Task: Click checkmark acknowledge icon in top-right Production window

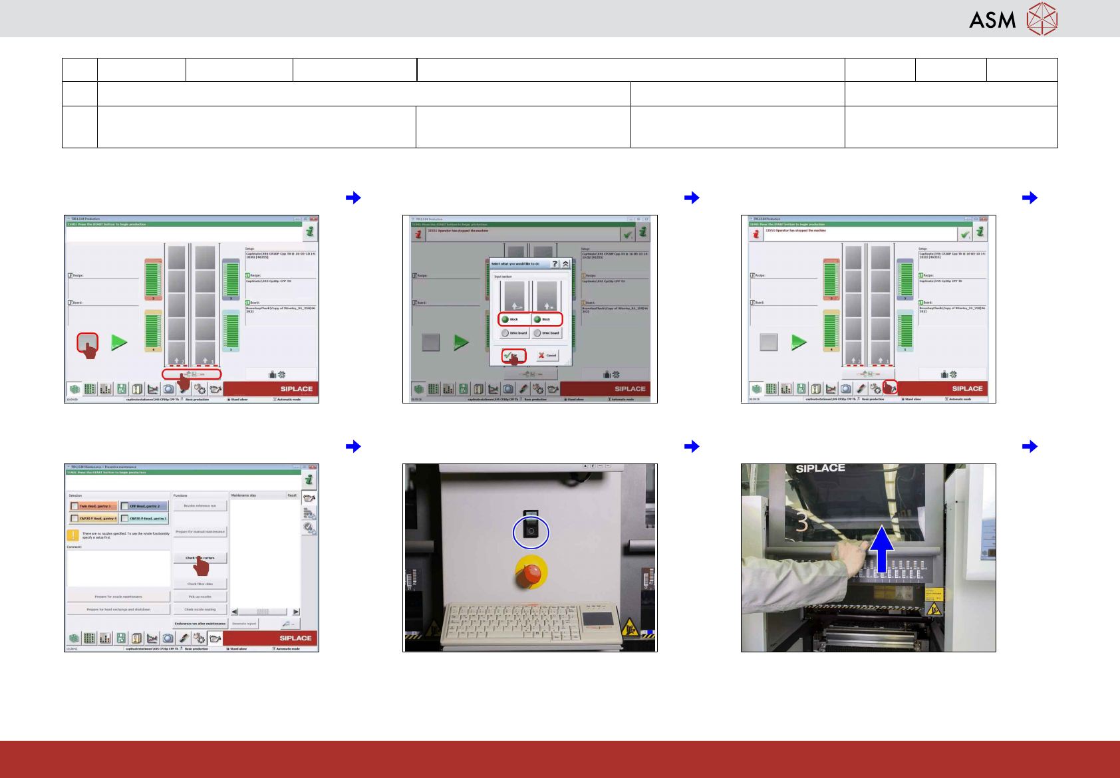Action: [965, 233]
